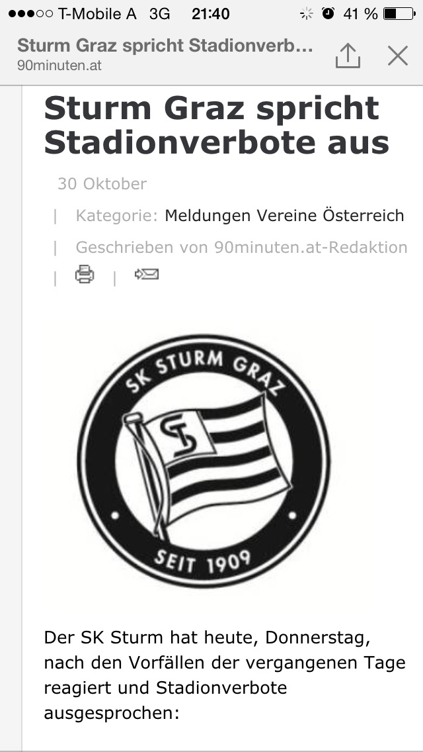This screenshot has height=752, width=423.
Task: Tap the share icon in browser header
Action: click(x=348, y=55)
